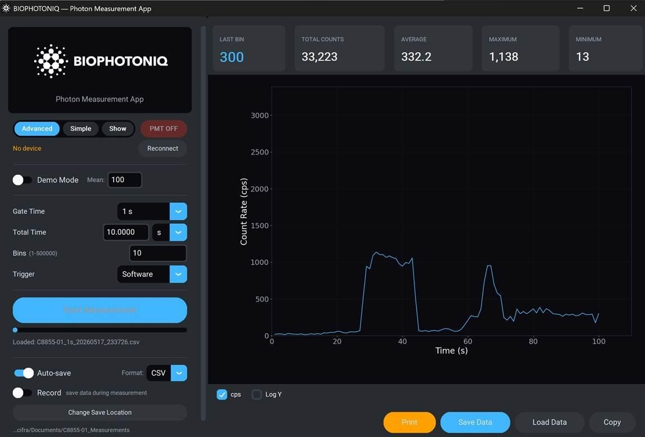Image resolution: width=645 pixels, height=437 pixels.
Task: Click the Biophotoniq logo in the header panel
Action: point(101,61)
